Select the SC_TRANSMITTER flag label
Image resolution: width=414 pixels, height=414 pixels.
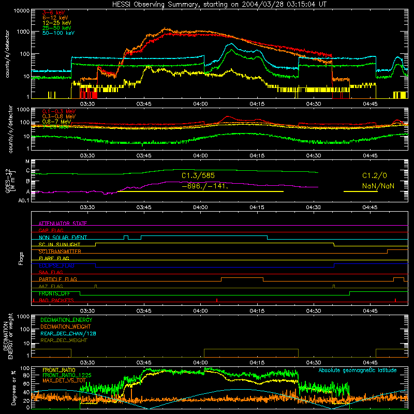point(60,252)
